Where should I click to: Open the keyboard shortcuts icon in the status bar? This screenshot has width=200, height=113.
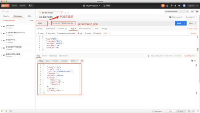[x=194, y=111]
